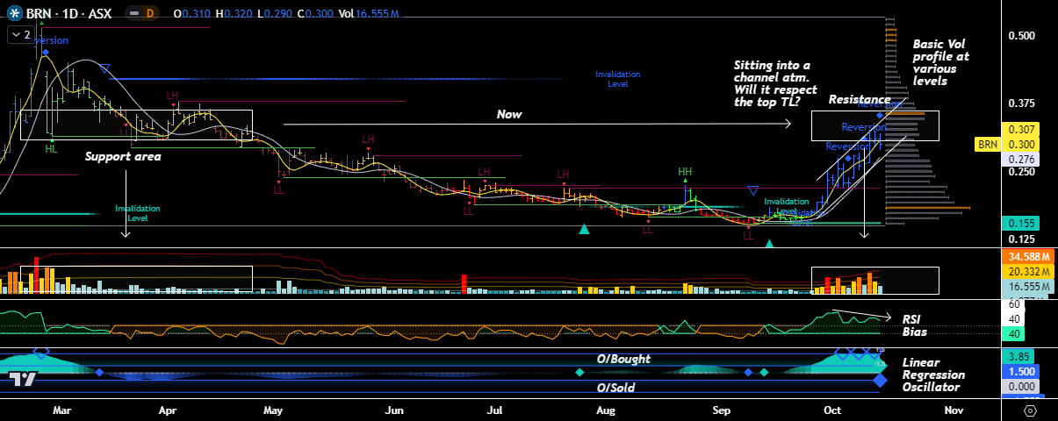This screenshot has height=421, width=1058.
Task: Click the 'RSI Bias' annotation label
Action: point(916,325)
